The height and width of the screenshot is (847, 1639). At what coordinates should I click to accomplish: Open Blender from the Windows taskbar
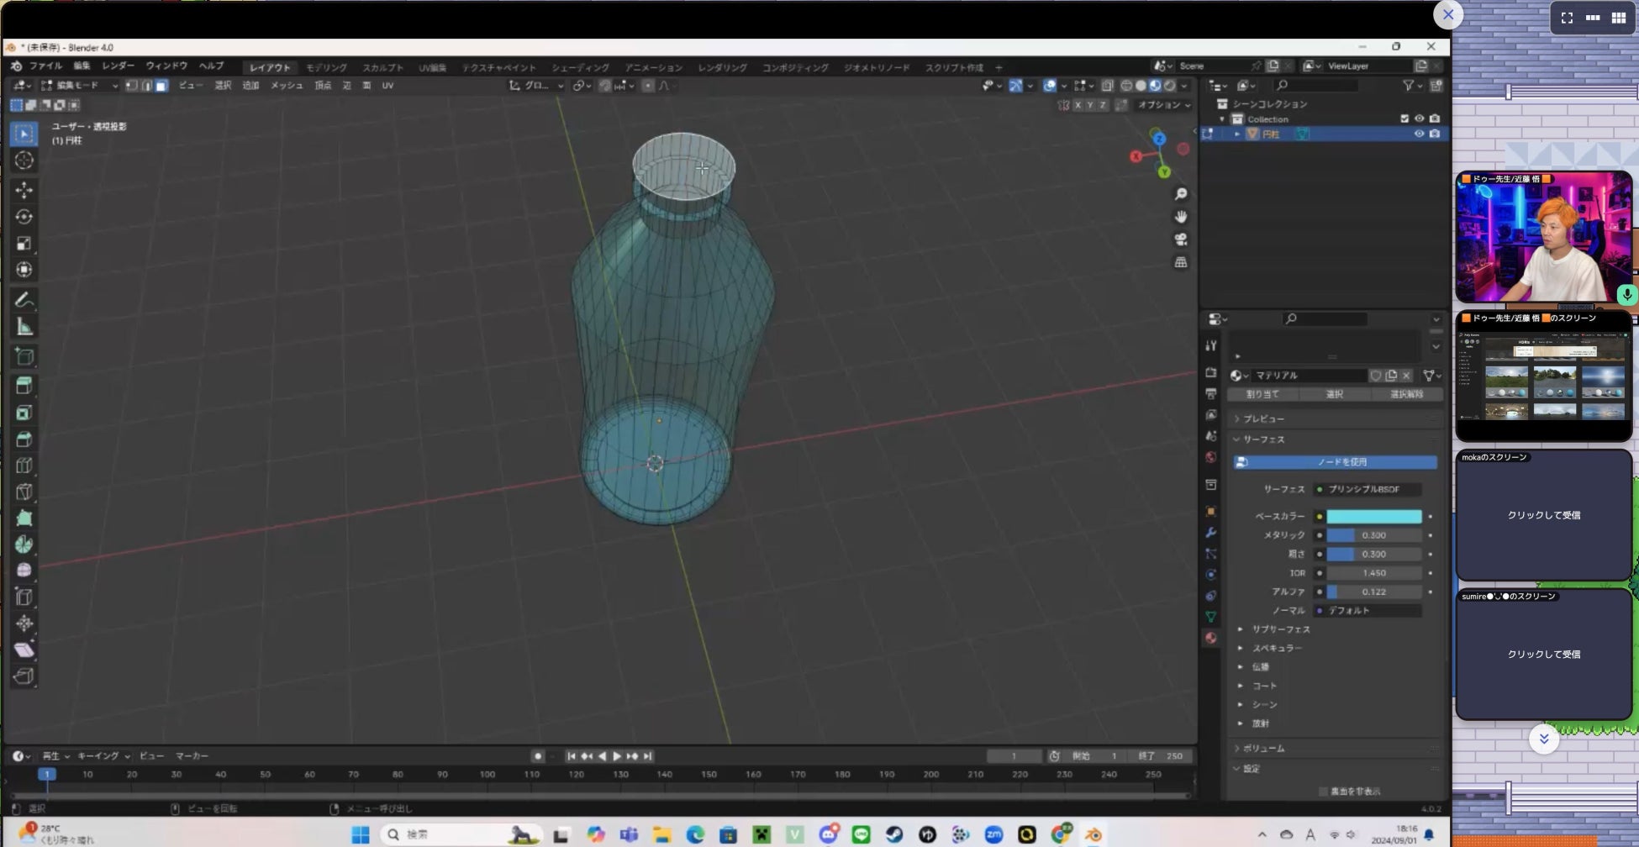pos(1093,834)
